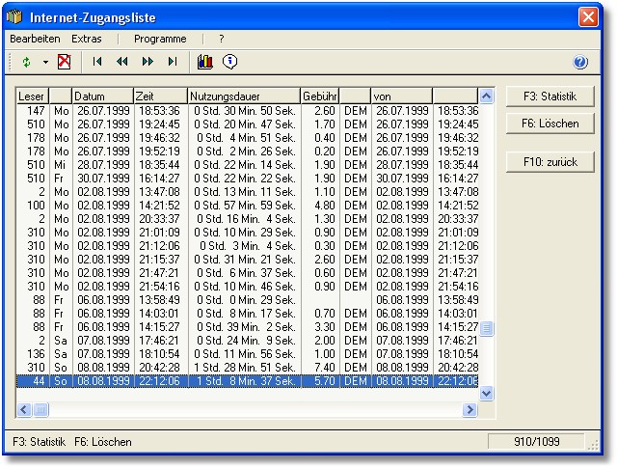Viewport: 617px width, 469px height.
Task: Go forward with the fast-forward arrows icon
Action: click(148, 62)
